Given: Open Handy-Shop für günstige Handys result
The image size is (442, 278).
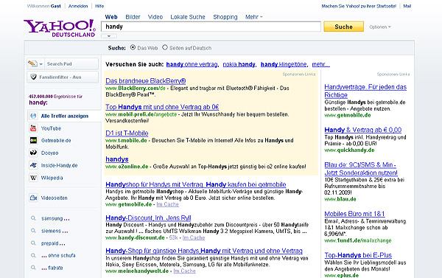Looking at the screenshot, I should pos(204,251).
